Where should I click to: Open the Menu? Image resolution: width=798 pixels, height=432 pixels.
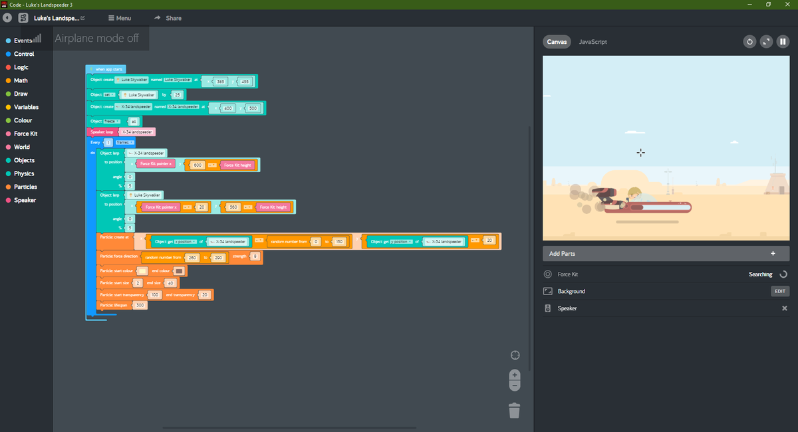(120, 18)
